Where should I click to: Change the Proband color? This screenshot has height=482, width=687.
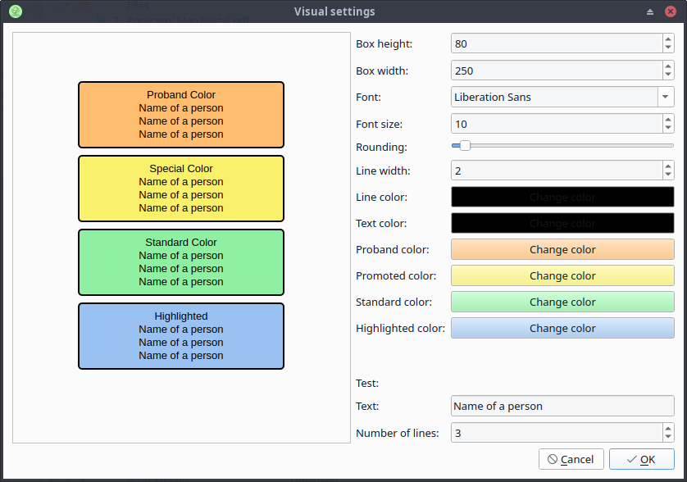pos(562,249)
